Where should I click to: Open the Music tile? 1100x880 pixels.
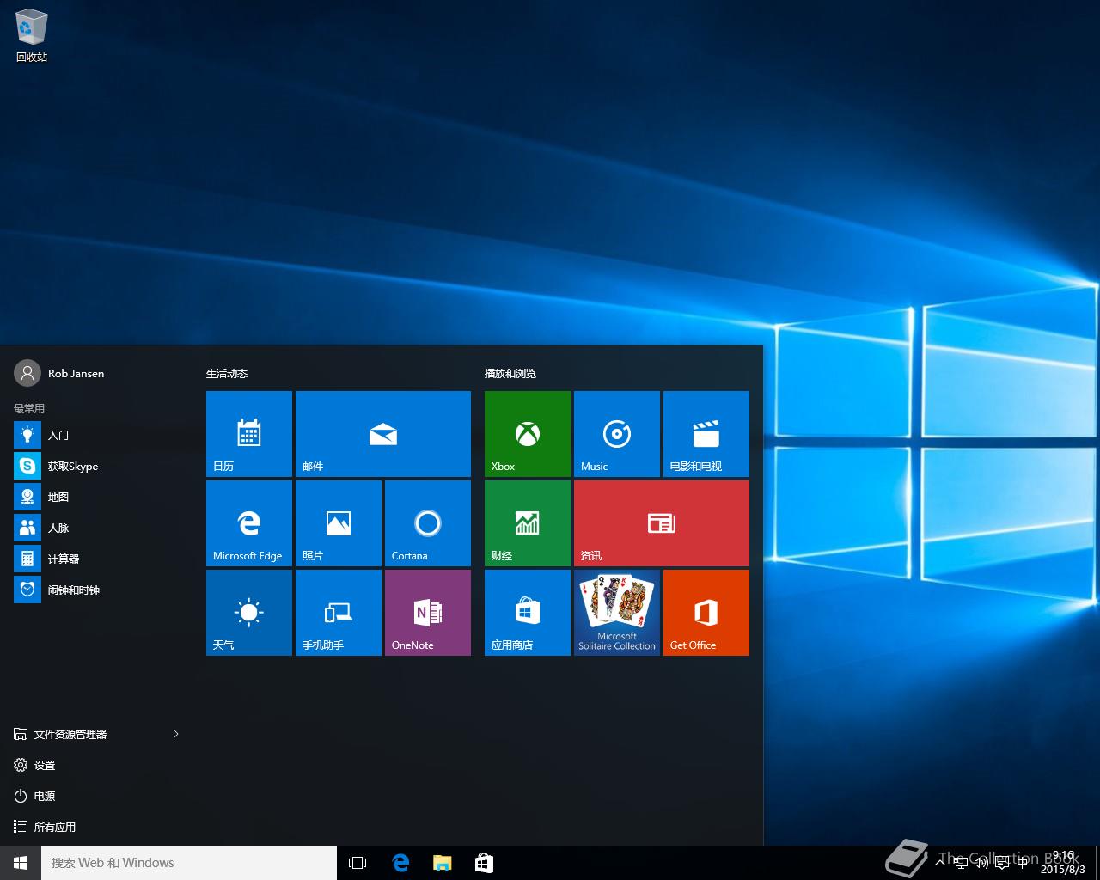click(617, 434)
